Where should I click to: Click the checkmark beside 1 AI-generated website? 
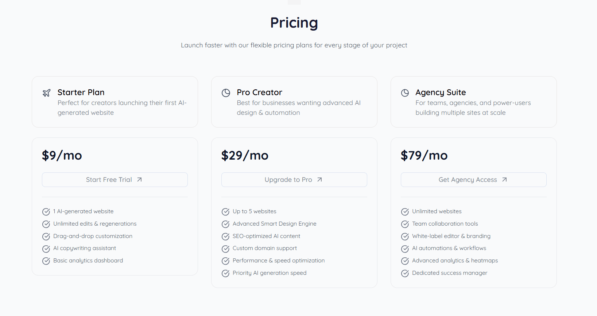tap(46, 211)
